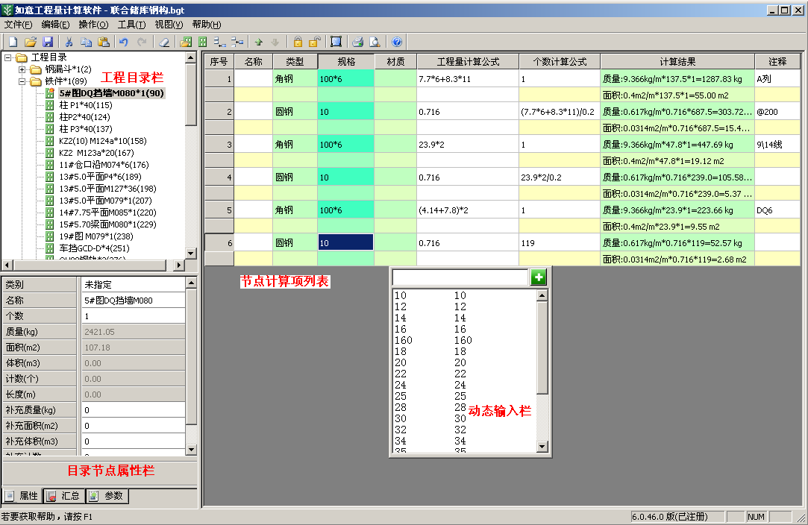Viewport: 808px width, 525px height.
Task: Click the note cell DQ6
Action: [777, 210]
